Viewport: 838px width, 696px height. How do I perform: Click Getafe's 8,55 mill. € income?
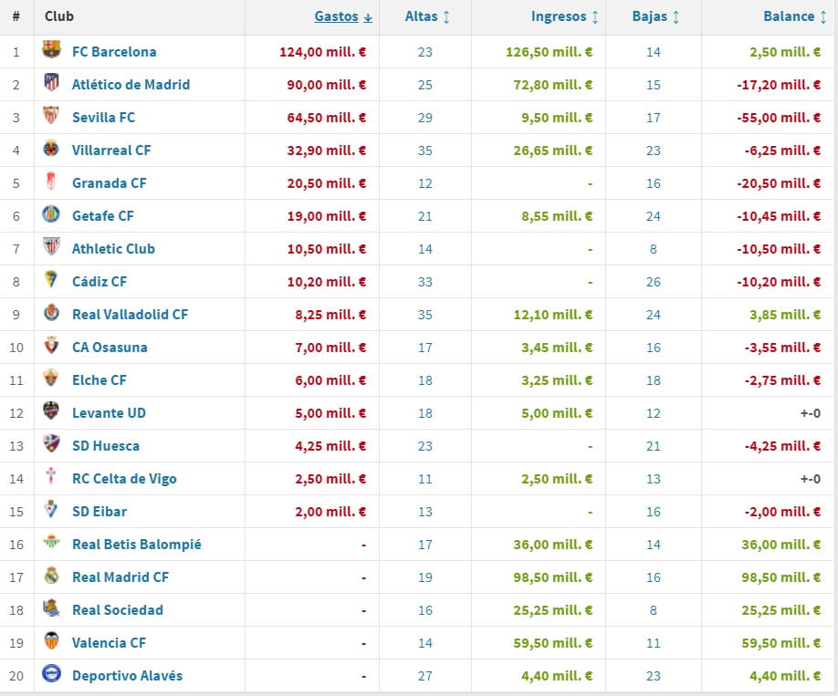[557, 216]
